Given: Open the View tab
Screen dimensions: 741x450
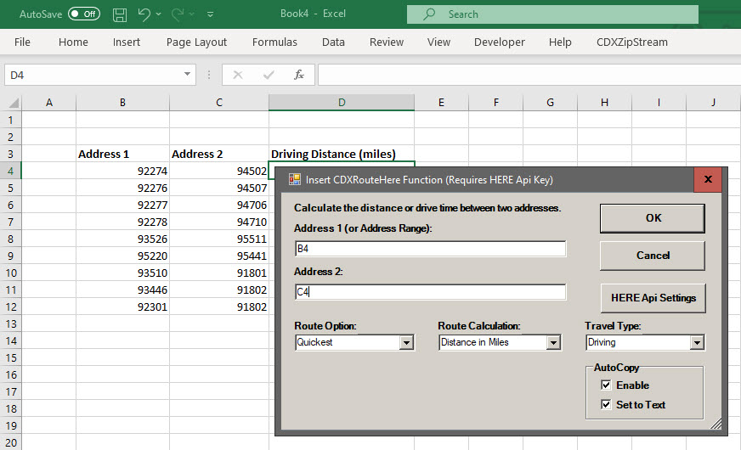Looking at the screenshot, I should pos(438,42).
